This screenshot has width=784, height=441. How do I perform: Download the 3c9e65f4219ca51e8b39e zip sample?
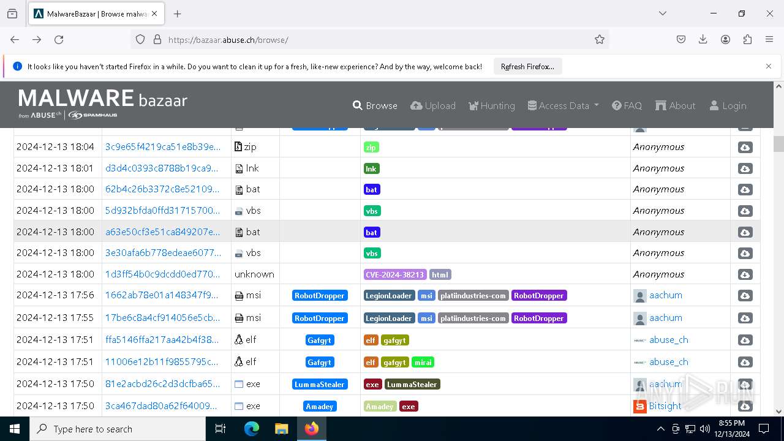tap(745, 148)
